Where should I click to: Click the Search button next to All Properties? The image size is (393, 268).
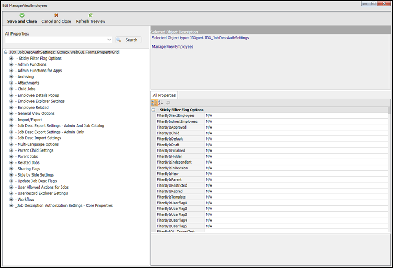pyautogui.click(x=128, y=40)
